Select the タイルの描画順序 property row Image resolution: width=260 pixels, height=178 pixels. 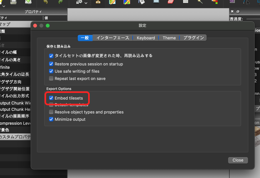coord(15,116)
